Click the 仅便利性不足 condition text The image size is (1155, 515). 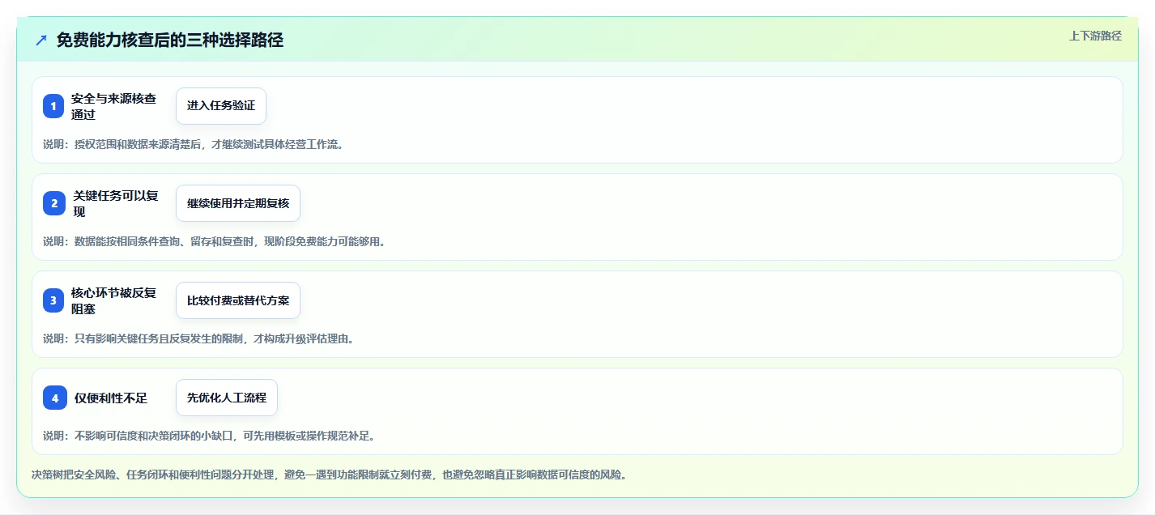tap(111, 398)
